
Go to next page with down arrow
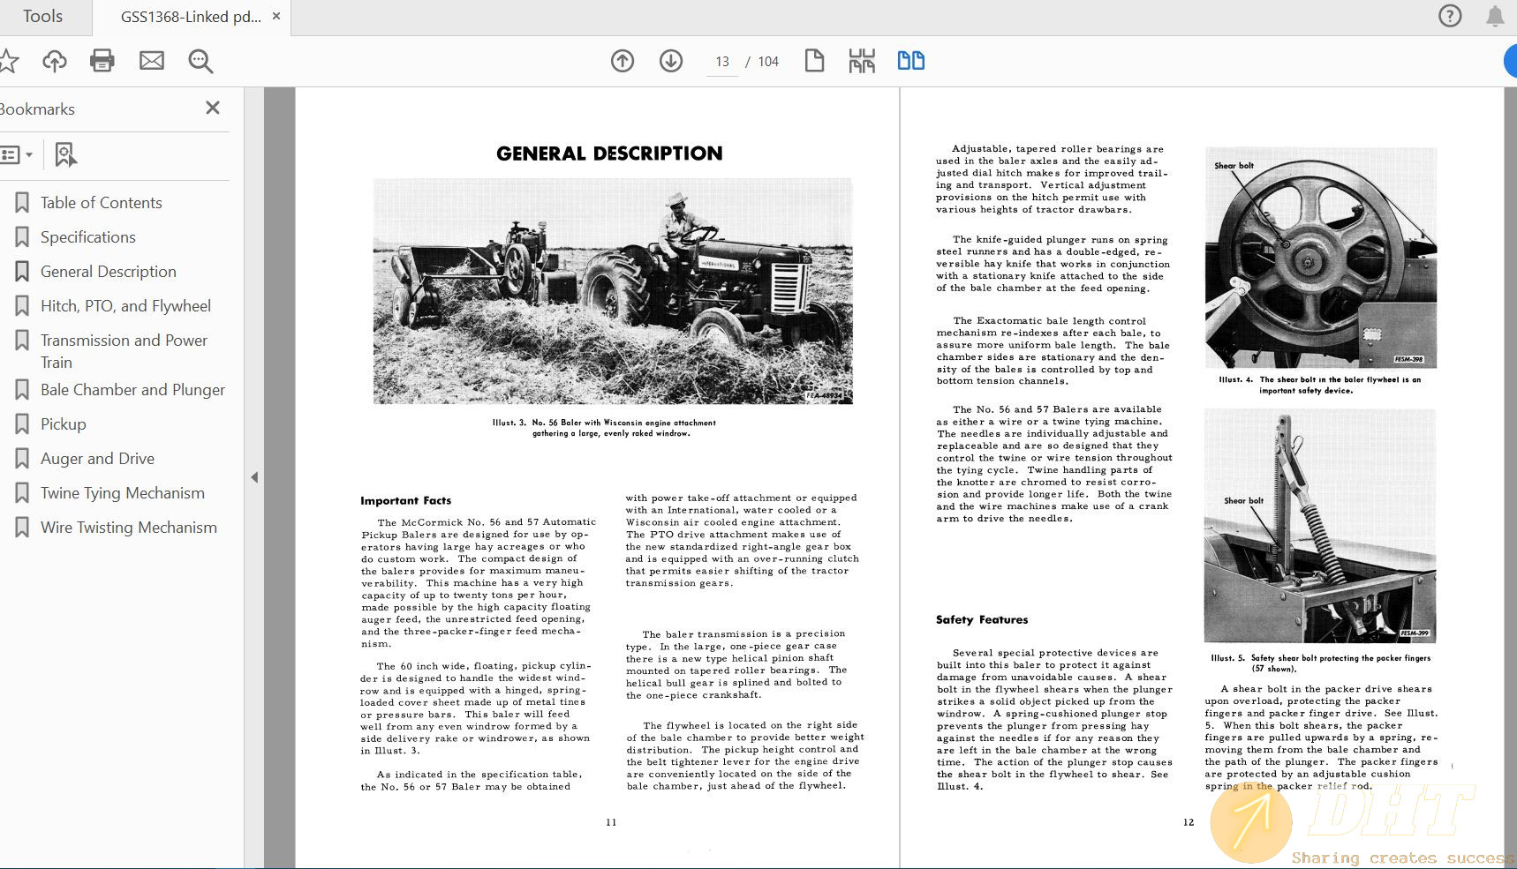click(x=671, y=61)
